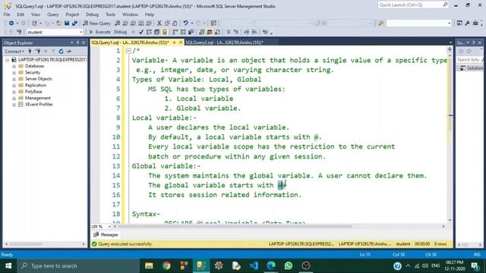
Task: Open the Query menu
Action: (x=52, y=14)
